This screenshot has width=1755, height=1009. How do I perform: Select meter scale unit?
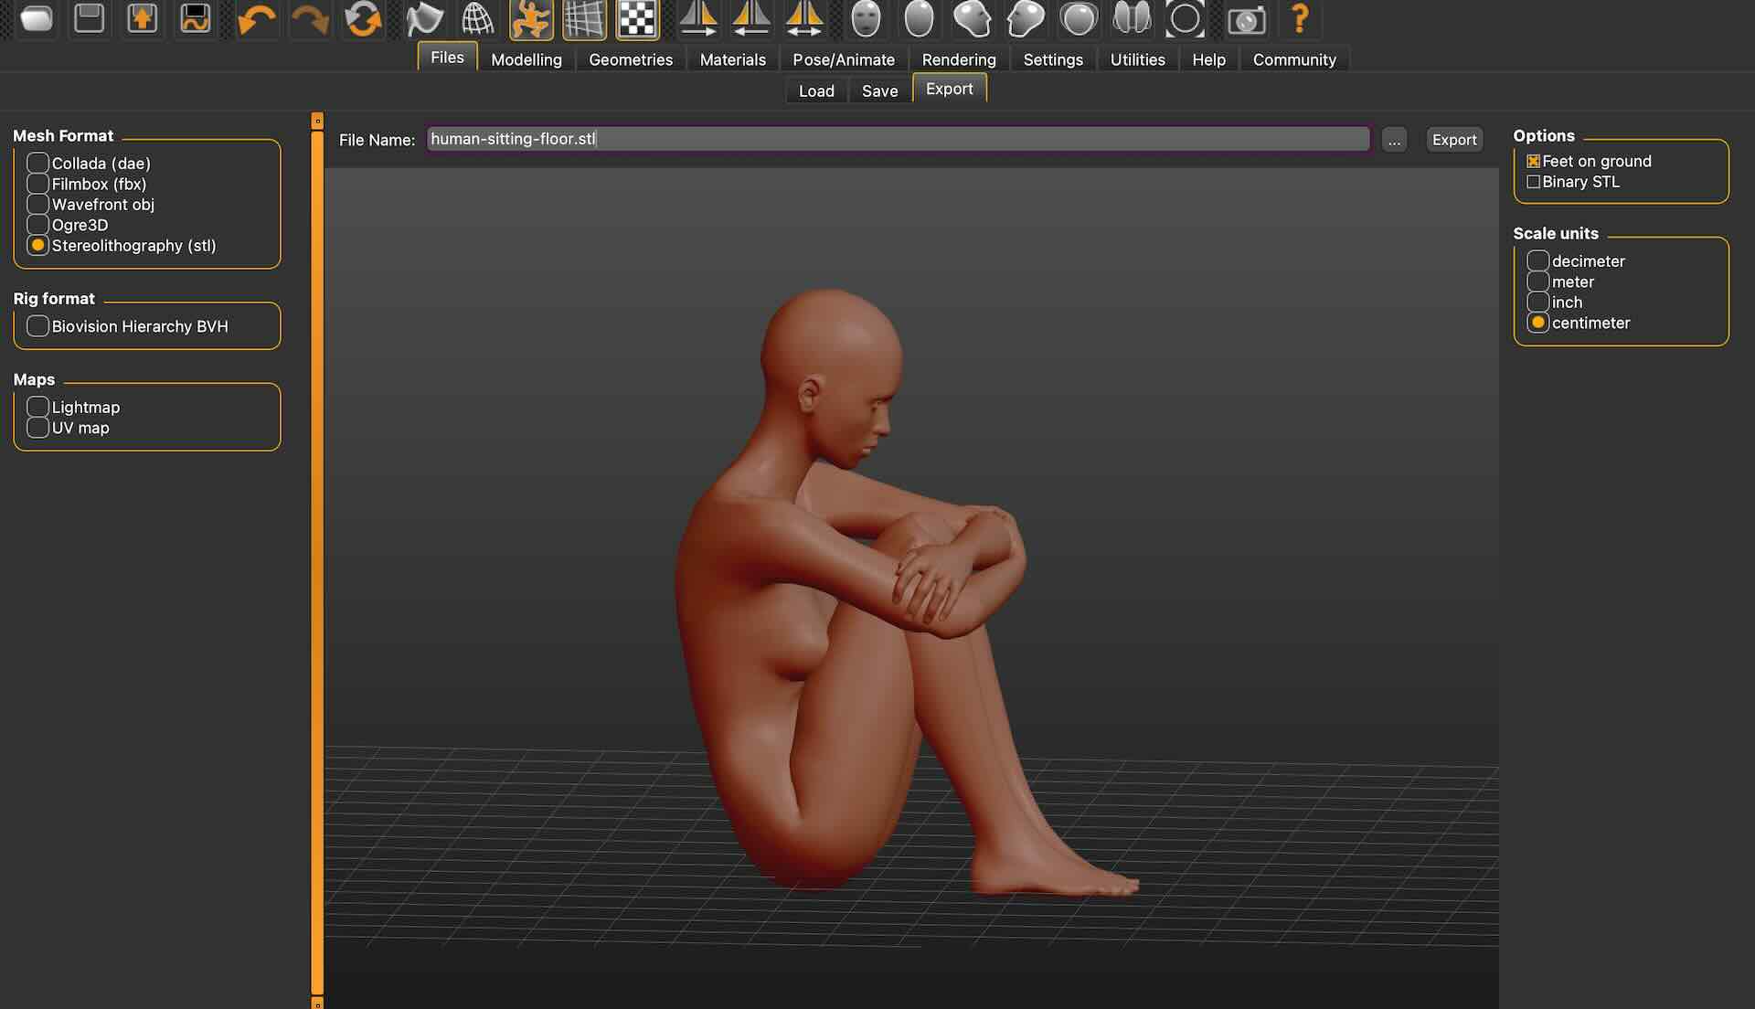click(x=1537, y=281)
